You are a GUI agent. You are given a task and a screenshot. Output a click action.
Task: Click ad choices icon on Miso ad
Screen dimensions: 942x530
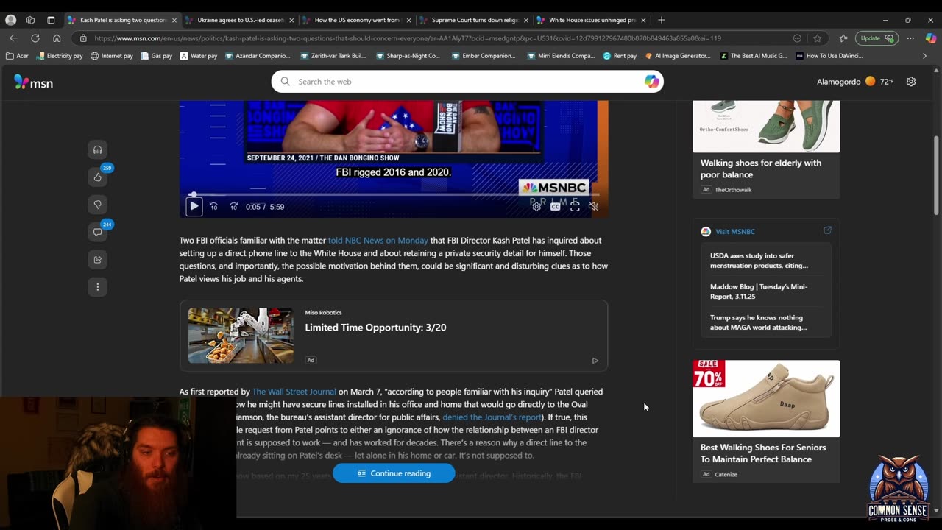coord(595,361)
